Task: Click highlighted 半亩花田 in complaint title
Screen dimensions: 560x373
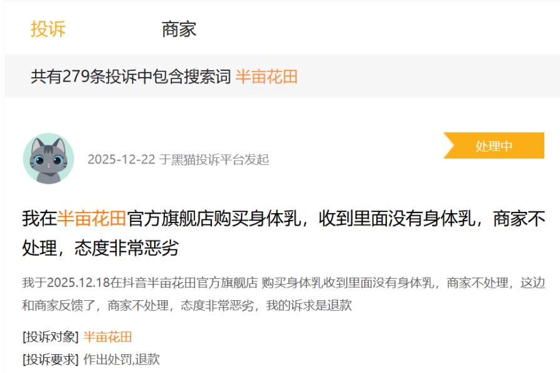Action: tap(92, 218)
